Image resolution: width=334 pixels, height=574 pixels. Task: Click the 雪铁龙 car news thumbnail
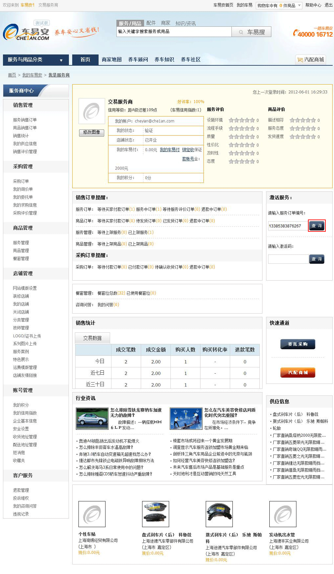point(92,418)
